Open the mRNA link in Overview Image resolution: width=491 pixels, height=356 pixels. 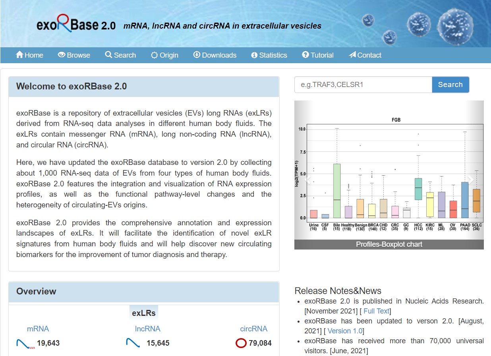(x=38, y=329)
